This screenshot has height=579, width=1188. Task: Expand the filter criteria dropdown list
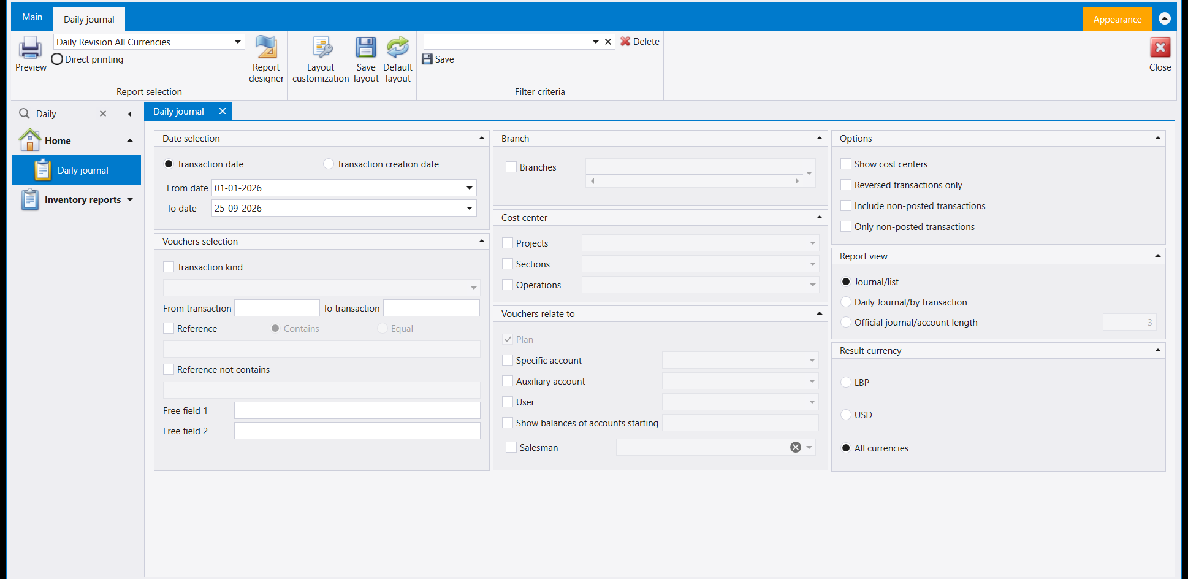pos(595,42)
